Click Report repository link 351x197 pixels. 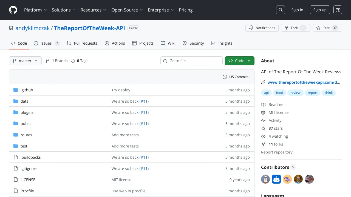pyautogui.click(x=277, y=152)
